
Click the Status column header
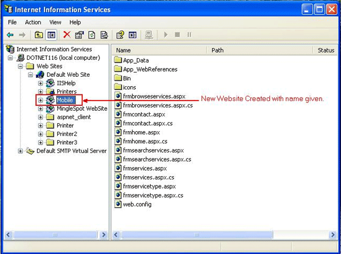(x=326, y=50)
